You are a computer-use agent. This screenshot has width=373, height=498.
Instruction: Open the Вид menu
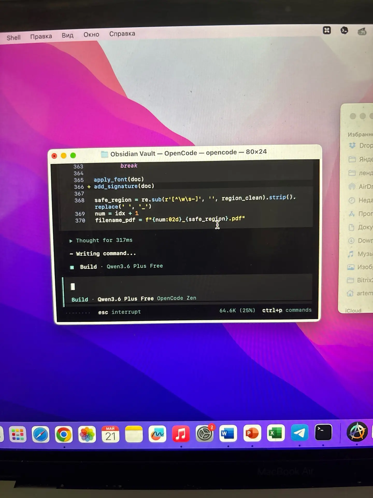tap(68, 35)
